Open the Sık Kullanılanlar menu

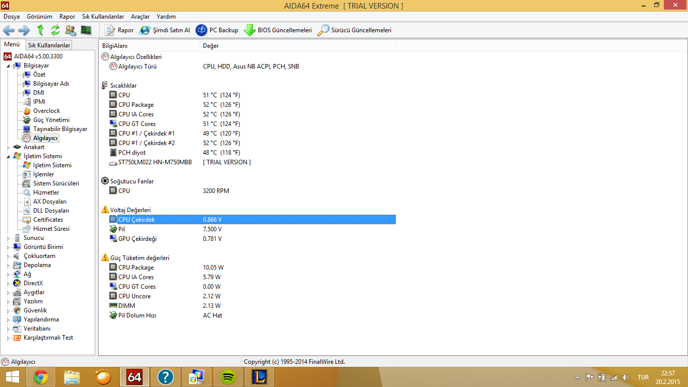pos(103,17)
